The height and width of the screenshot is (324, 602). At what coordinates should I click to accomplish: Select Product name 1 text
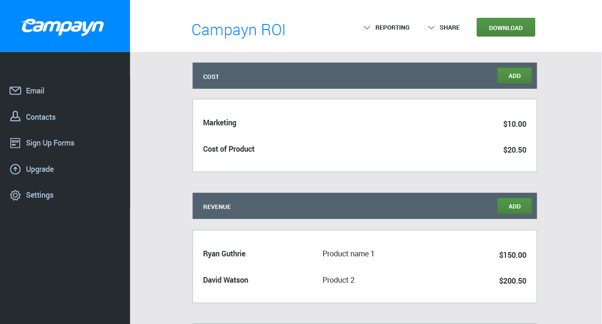(x=349, y=254)
